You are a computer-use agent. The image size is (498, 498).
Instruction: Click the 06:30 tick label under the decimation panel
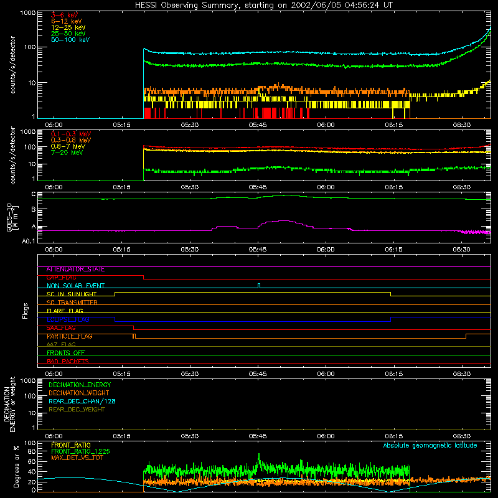(461, 436)
